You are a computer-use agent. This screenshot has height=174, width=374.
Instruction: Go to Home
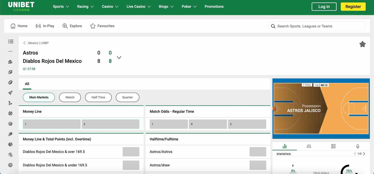tap(19, 26)
